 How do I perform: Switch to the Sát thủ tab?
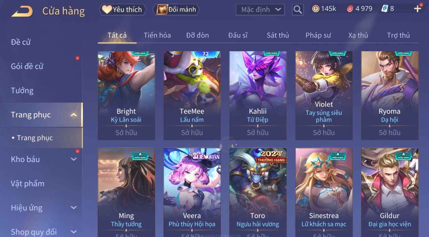(x=278, y=35)
